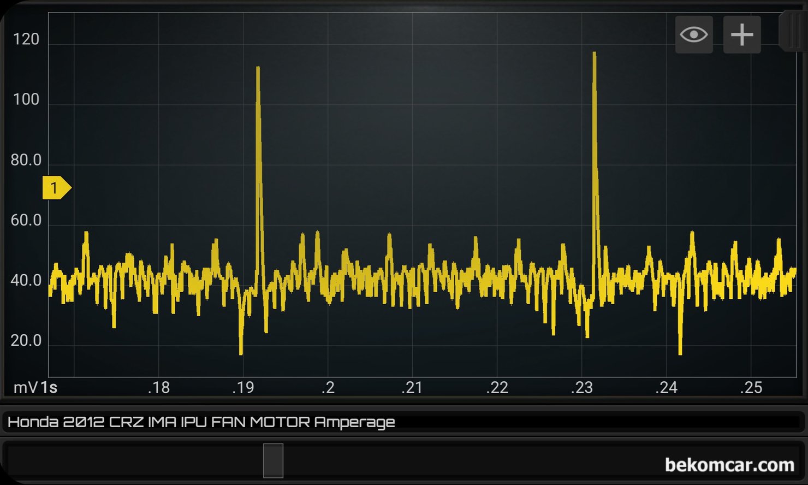Click the plus icon button
The height and width of the screenshot is (485, 808).
[741, 35]
